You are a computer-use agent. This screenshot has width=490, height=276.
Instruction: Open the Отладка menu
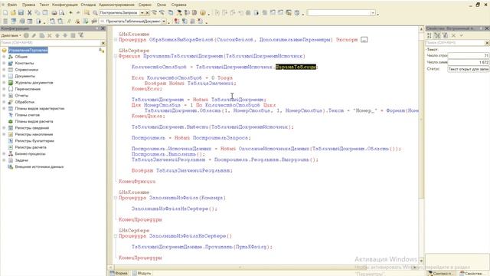point(88,5)
